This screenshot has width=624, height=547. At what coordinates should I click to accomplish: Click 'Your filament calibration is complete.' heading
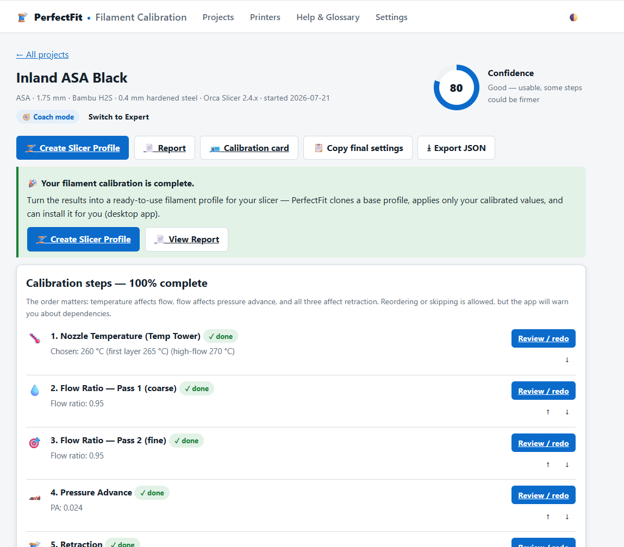pos(118,184)
